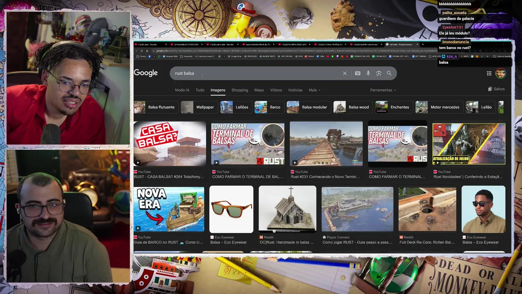This screenshot has height=294, width=522.
Task: Click the magnifier search icon
Action: 389,73
